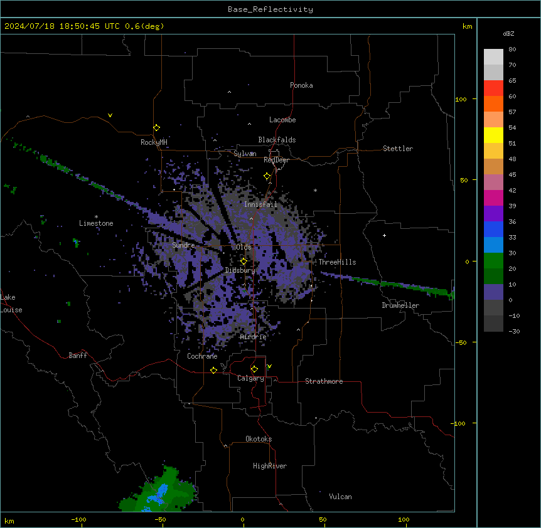
Task: Click the Sundre city label
Action: click(x=183, y=245)
